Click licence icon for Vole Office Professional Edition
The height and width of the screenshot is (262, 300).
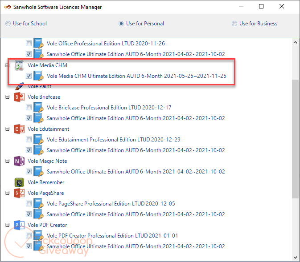tap(38, 44)
